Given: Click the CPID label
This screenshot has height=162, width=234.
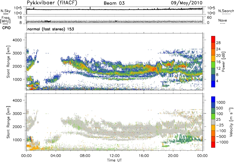Looking at the screenshot, I should 6,28.
